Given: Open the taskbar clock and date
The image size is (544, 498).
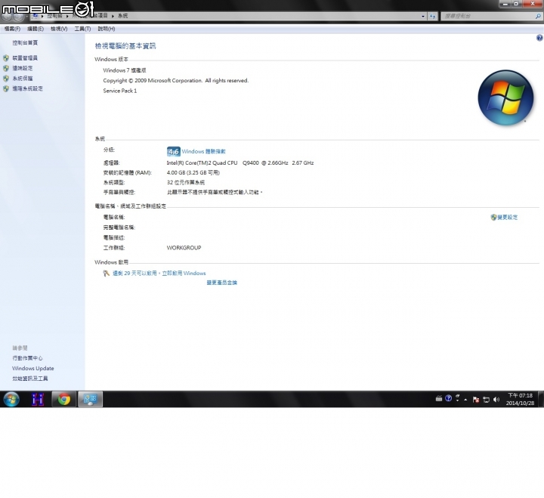Looking at the screenshot, I should [x=520, y=399].
